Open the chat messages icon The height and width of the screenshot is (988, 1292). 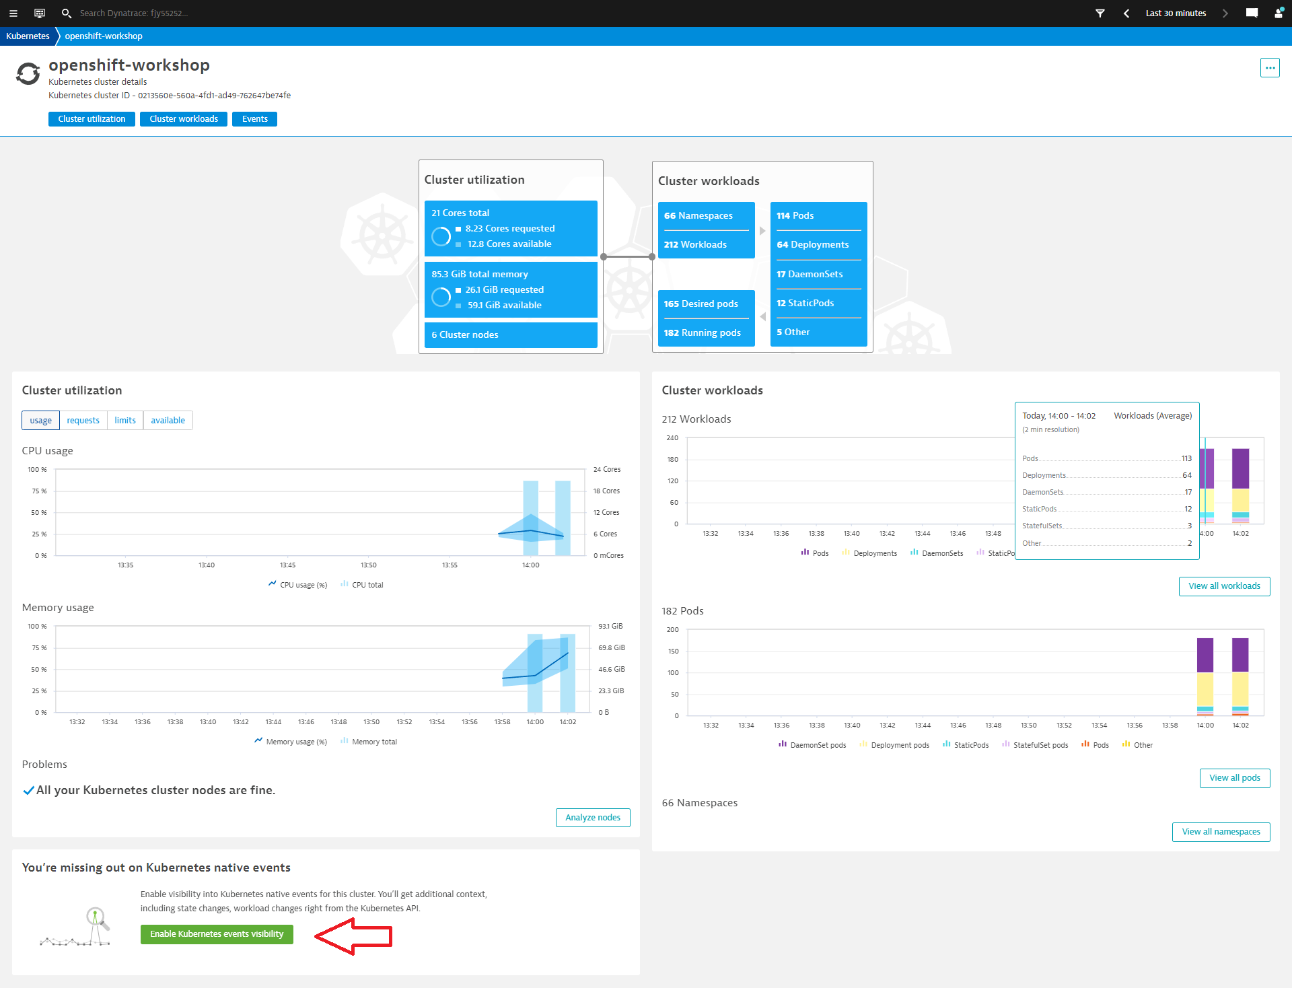tap(1252, 13)
